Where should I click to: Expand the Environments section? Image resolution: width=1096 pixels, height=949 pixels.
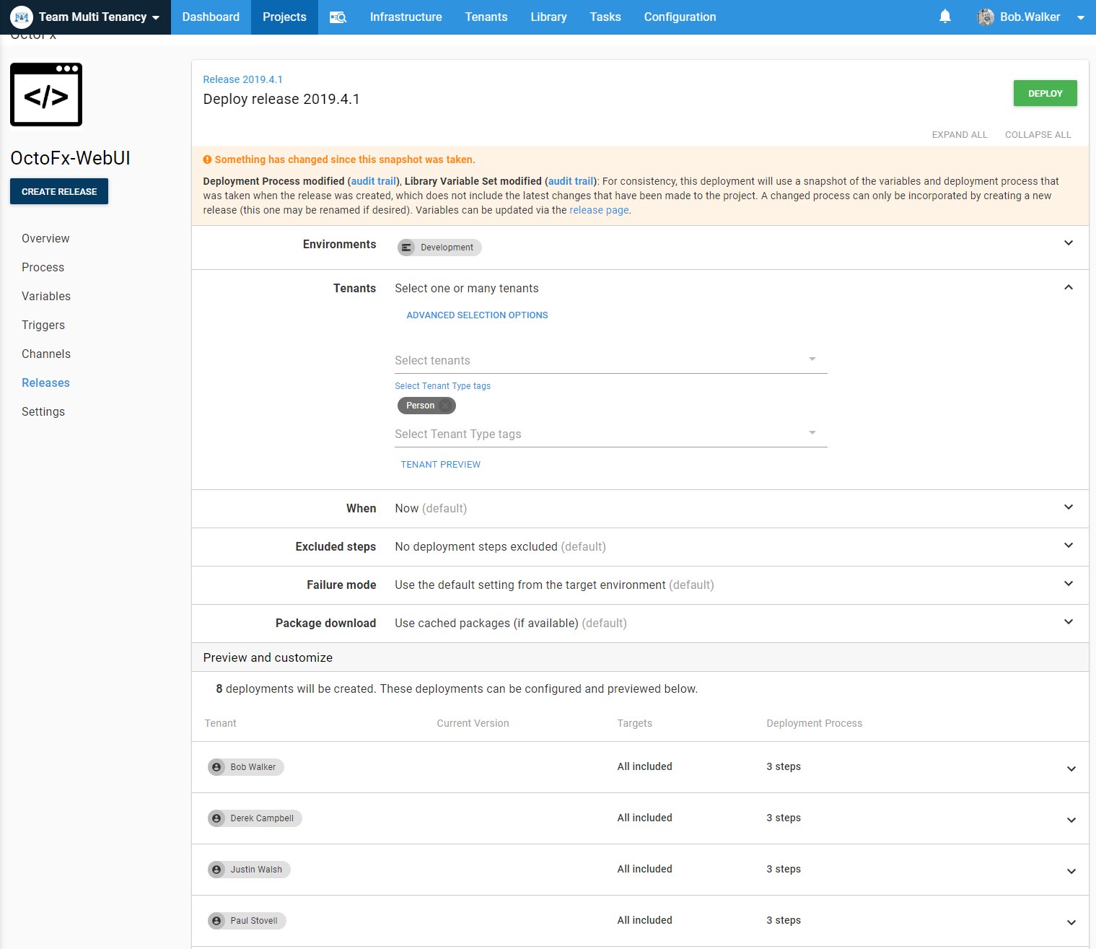(x=1068, y=243)
